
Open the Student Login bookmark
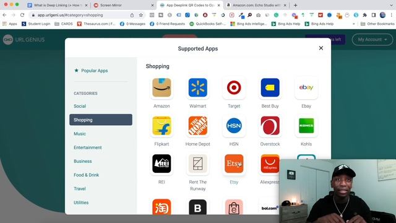(36, 24)
